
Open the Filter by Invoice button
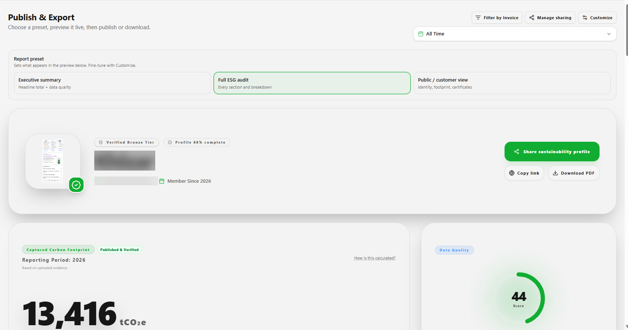pyautogui.click(x=497, y=18)
